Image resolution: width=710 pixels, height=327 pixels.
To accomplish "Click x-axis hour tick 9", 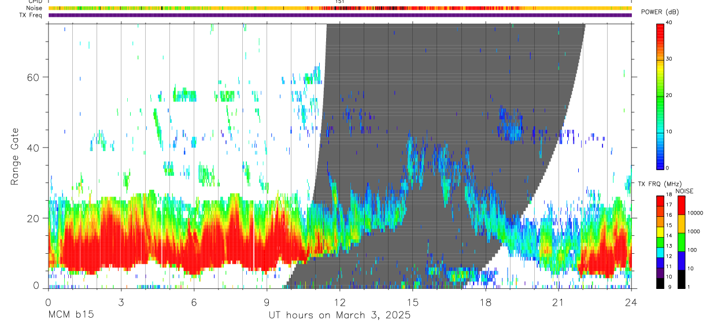I will point(267,302).
